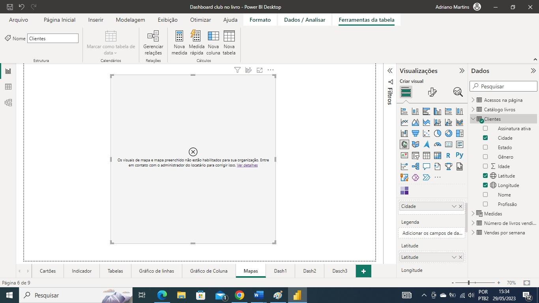Viewport: 539px width, 303px height.
Task: Select the R script visual
Action: [448, 155]
